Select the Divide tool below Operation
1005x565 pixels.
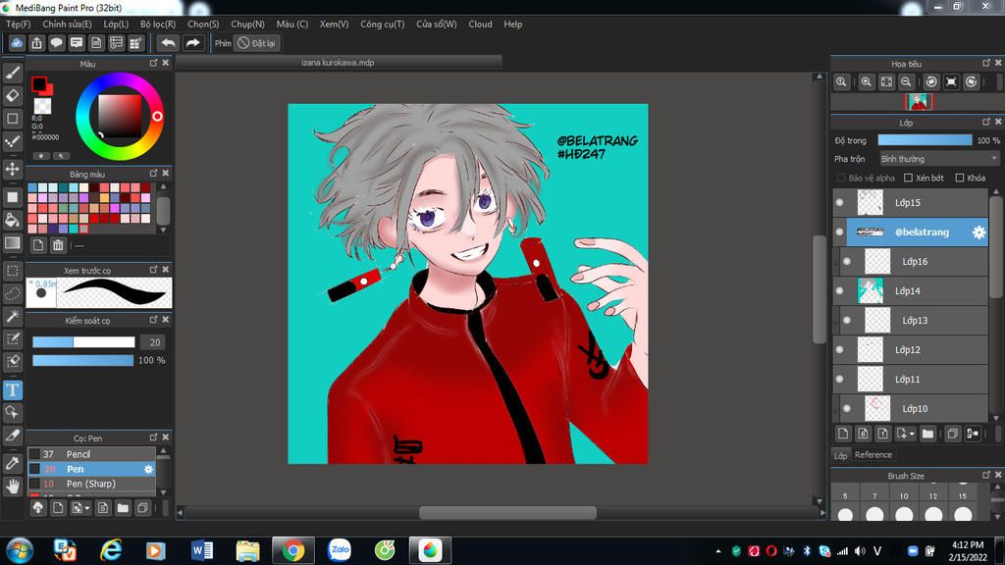point(12,436)
